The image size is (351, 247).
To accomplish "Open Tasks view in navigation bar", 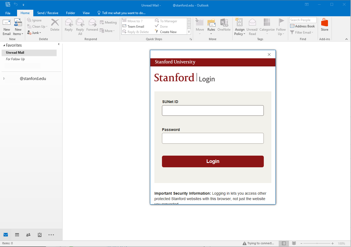I will (40, 235).
